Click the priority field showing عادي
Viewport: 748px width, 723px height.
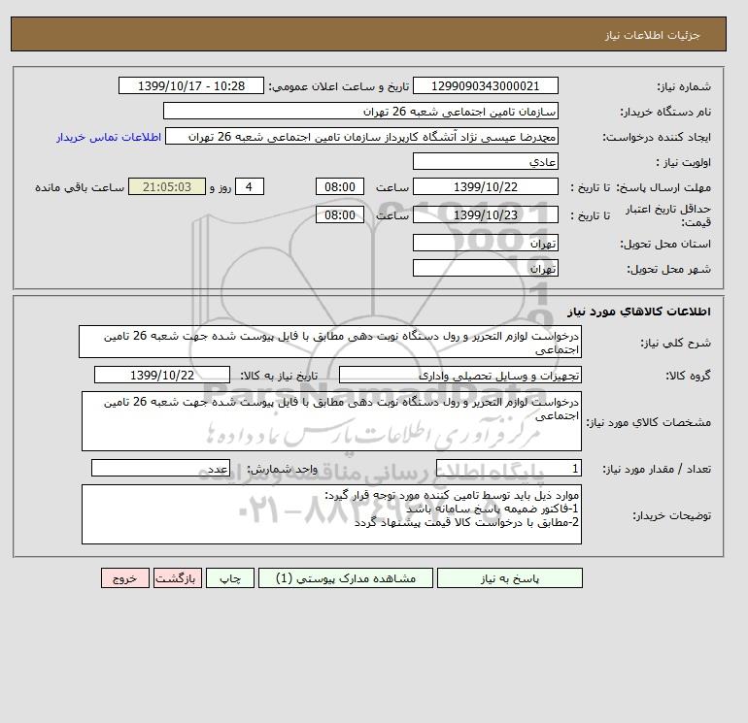click(x=485, y=161)
